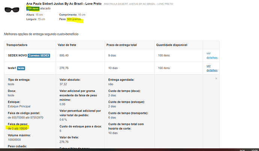Click the Melhores opções de entrega heading
This screenshot has height=151, width=259.
coord(41,34)
